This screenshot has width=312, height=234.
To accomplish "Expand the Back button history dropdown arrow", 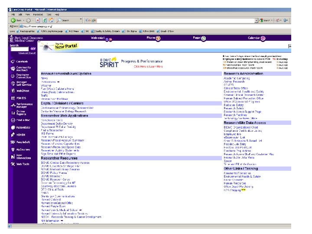I will [x=23, y=20].
